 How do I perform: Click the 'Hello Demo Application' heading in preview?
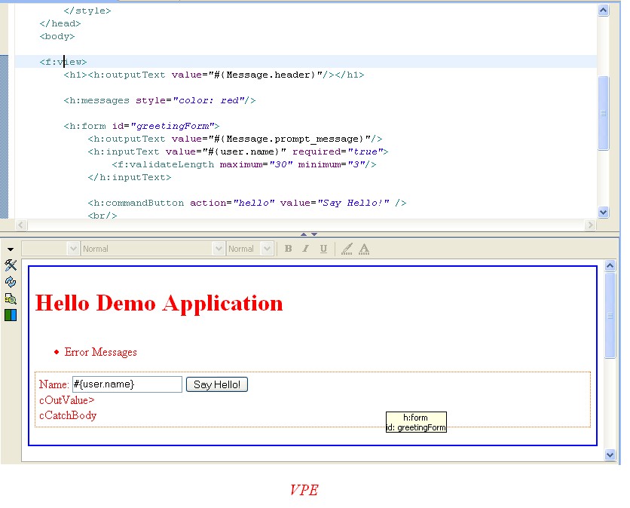click(x=159, y=303)
